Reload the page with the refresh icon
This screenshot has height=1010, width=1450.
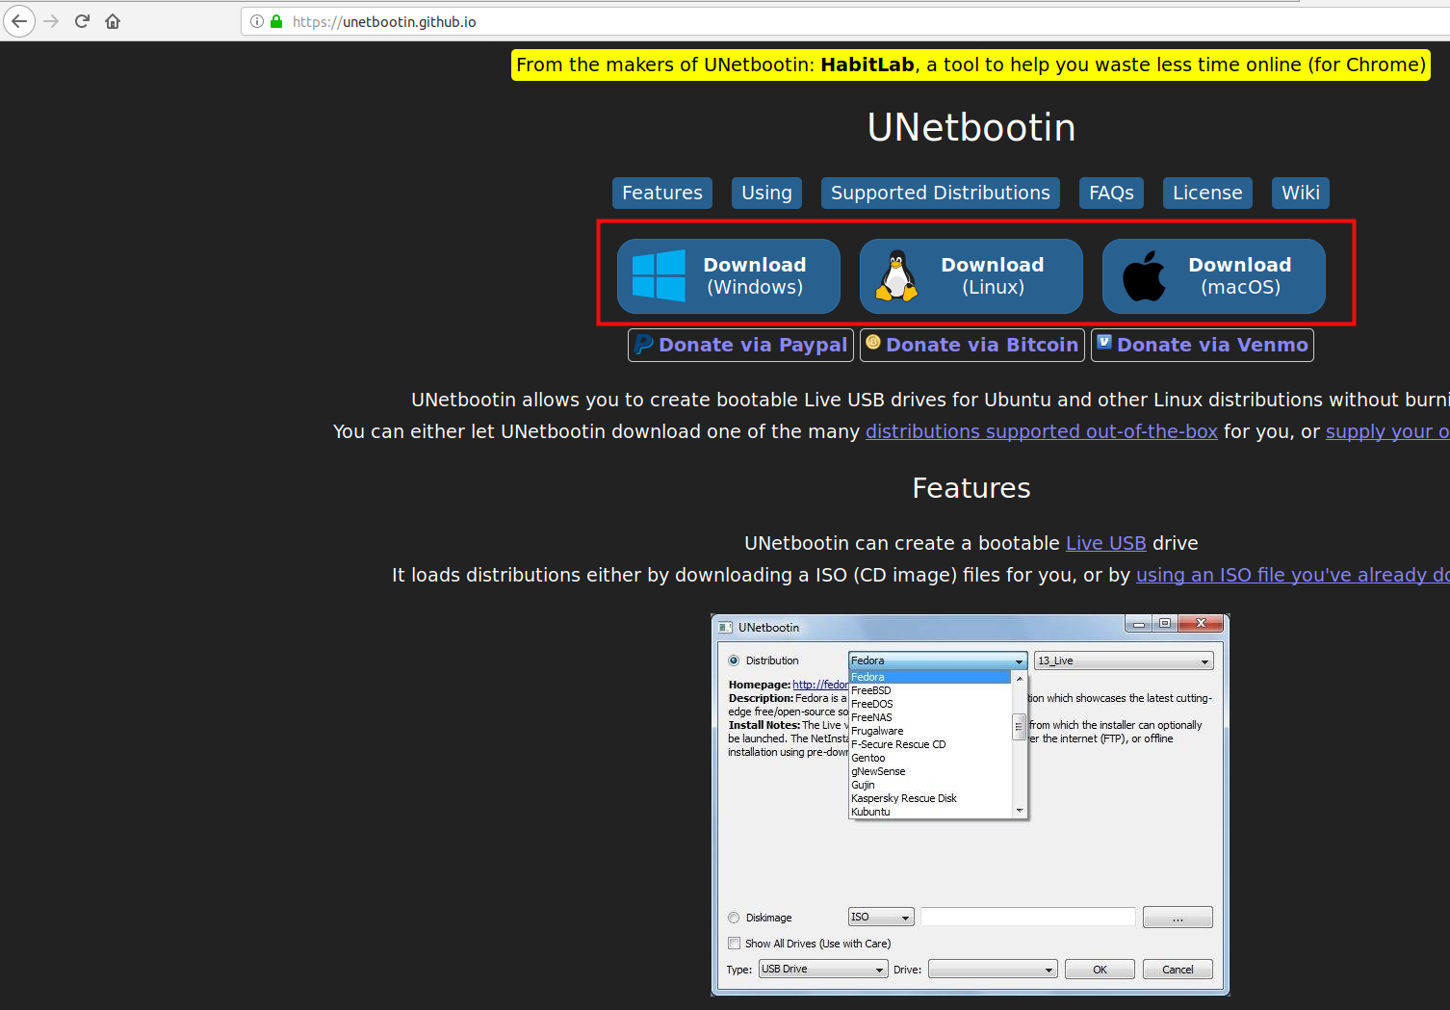click(82, 21)
